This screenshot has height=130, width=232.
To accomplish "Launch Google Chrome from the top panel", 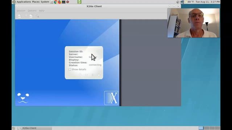I will click(55, 2).
